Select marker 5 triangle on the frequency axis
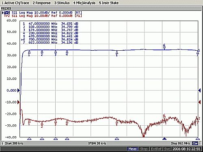 tap(117, 139)
